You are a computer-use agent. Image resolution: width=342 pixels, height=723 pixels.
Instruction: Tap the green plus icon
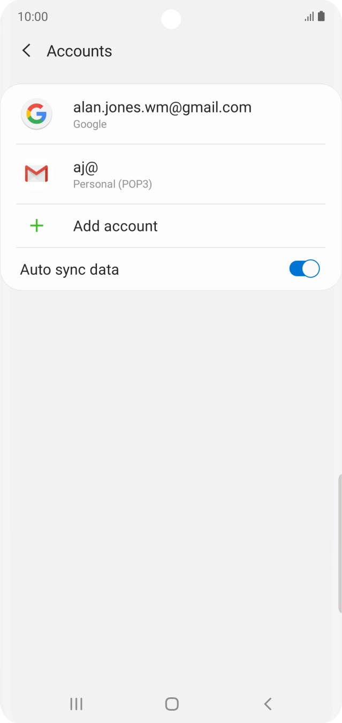tap(36, 226)
